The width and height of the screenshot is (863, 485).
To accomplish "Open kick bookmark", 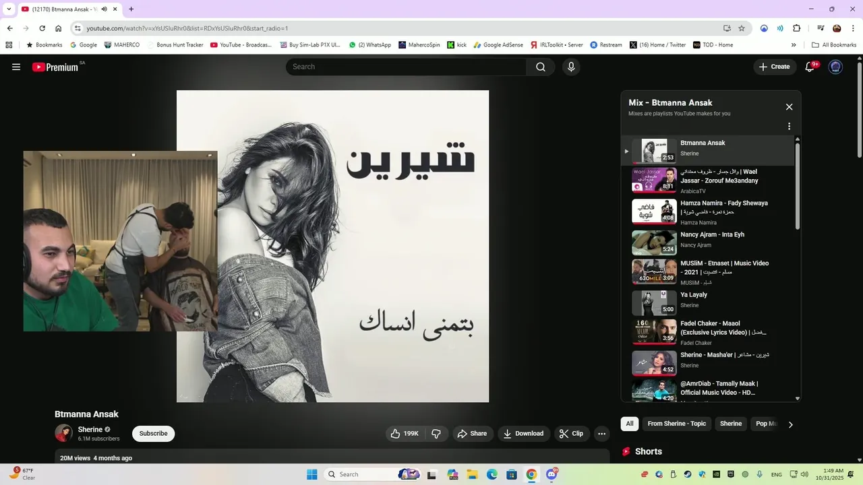I will tap(457, 45).
